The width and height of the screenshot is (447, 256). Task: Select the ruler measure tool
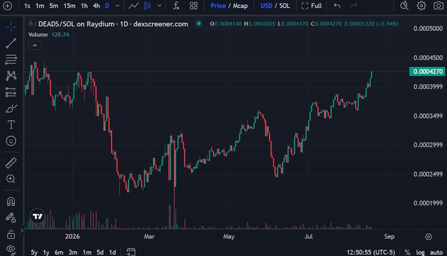[11, 163]
